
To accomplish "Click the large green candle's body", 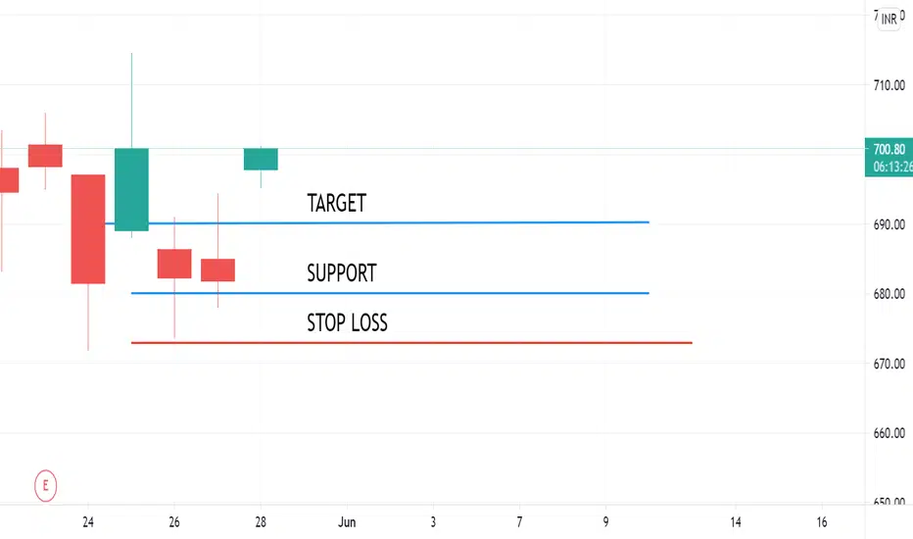I will click(131, 189).
